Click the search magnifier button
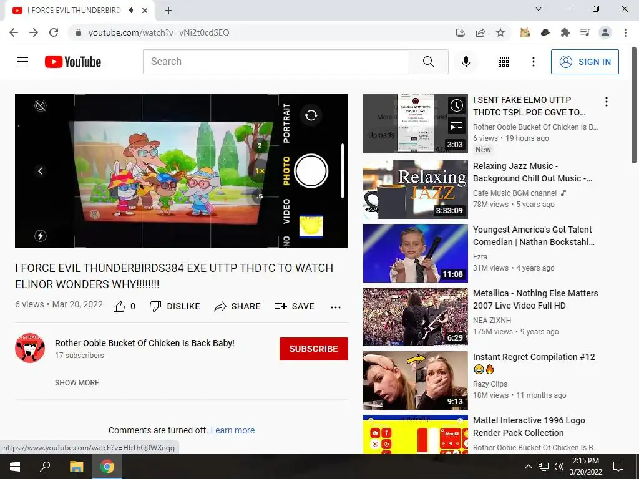639x479 pixels. [x=428, y=62]
